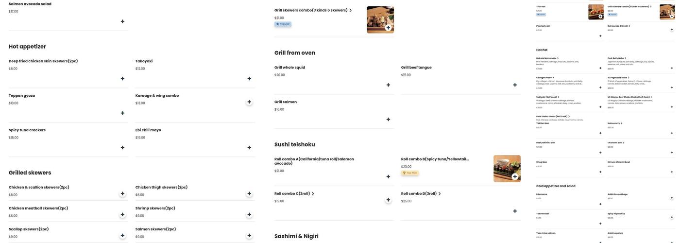This screenshot has height=243, width=680.
Task: Add Deep fried chicken skin skewers
Action: [122, 79]
